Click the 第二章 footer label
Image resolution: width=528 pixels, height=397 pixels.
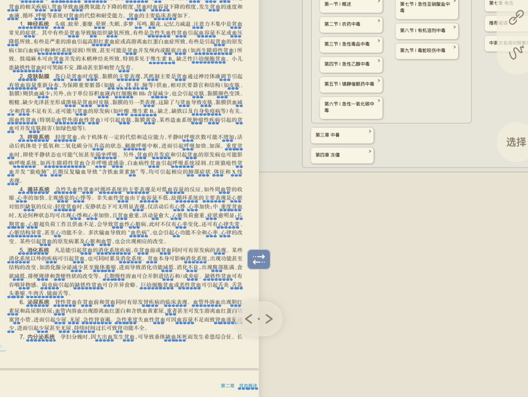(x=228, y=386)
